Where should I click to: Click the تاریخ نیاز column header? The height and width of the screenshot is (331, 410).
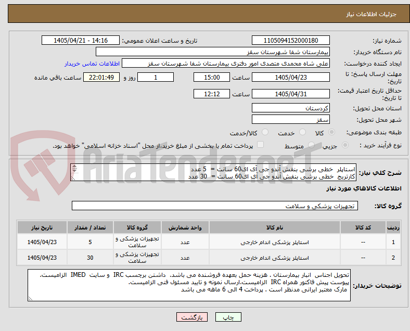[x=42, y=227]
